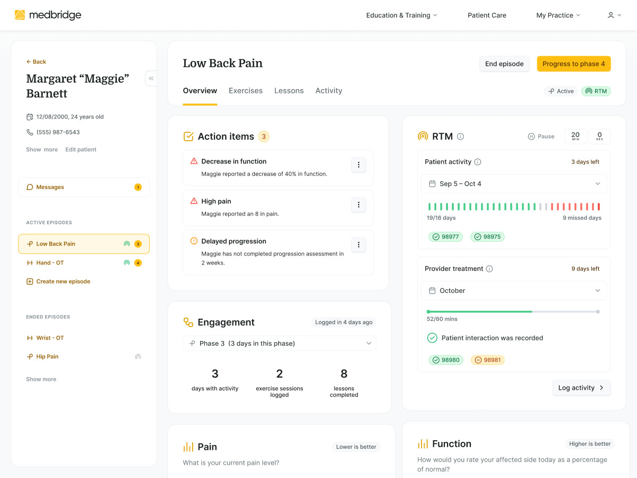Image resolution: width=637 pixels, height=478 pixels.
Task: Open three-dot menu for Delayed progression
Action: coord(359,244)
